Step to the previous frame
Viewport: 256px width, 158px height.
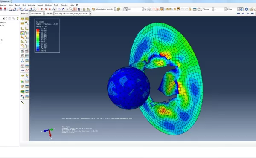point(243,14)
